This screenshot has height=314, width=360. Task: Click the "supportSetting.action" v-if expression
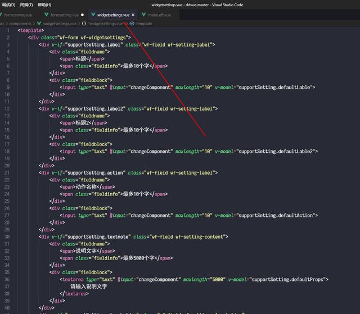click(95, 173)
